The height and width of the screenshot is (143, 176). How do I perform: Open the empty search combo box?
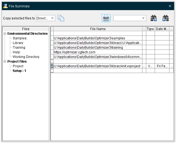click(130, 18)
